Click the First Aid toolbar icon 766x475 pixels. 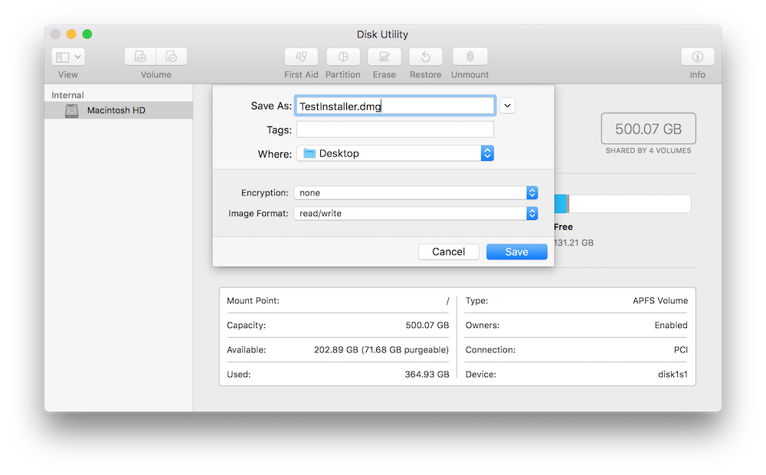point(301,57)
